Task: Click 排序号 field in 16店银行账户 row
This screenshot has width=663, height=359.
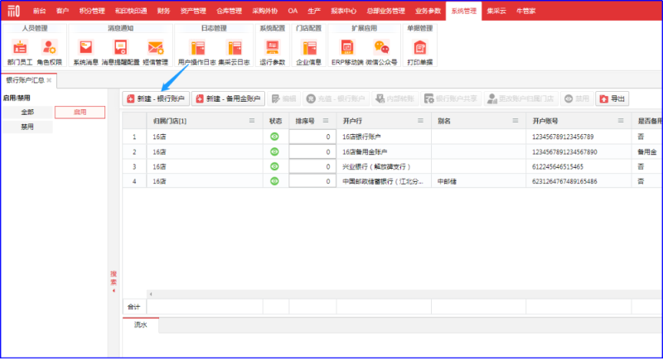Action: [x=312, y=136]
